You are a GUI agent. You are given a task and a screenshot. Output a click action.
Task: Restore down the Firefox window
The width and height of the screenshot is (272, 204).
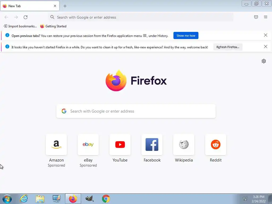click(256, 3)
